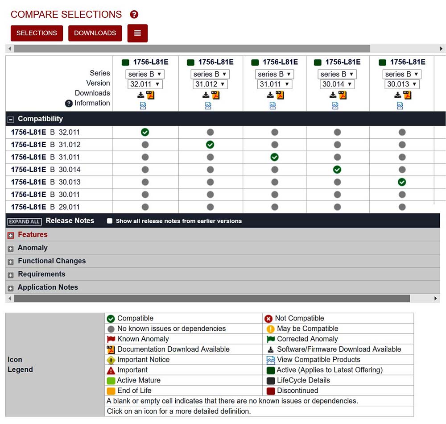Open the 30.014 version dropdown
Viewport: 446px width, 424px height.
tap(337, 84)
